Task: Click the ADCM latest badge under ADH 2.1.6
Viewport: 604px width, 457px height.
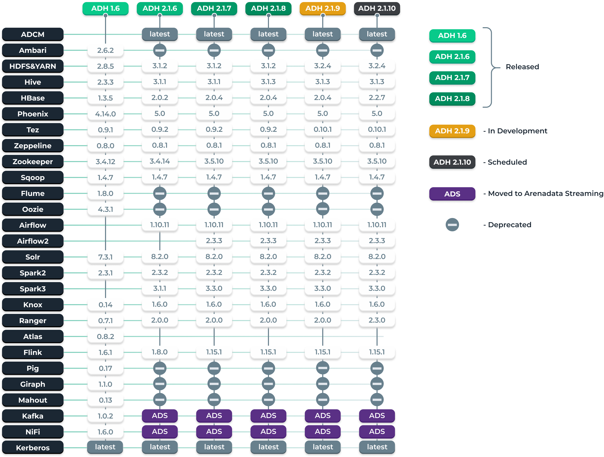Action: [x=160, y=34]
